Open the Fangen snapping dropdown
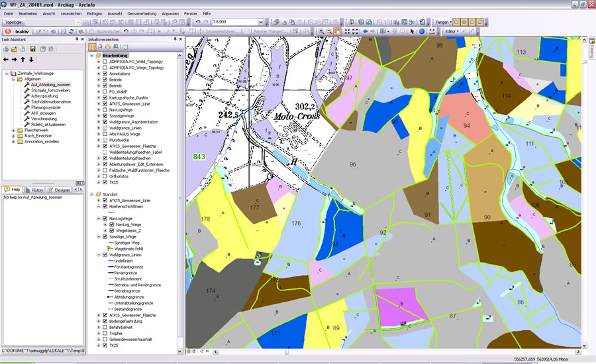This screenshot has height=364, width=596. pos(443,22)
